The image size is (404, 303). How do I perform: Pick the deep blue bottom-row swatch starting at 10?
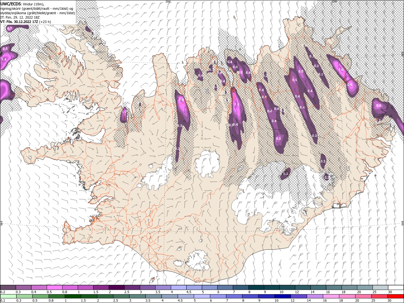coord(282,296)
